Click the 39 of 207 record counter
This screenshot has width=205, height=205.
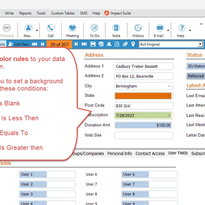(60, 44)
